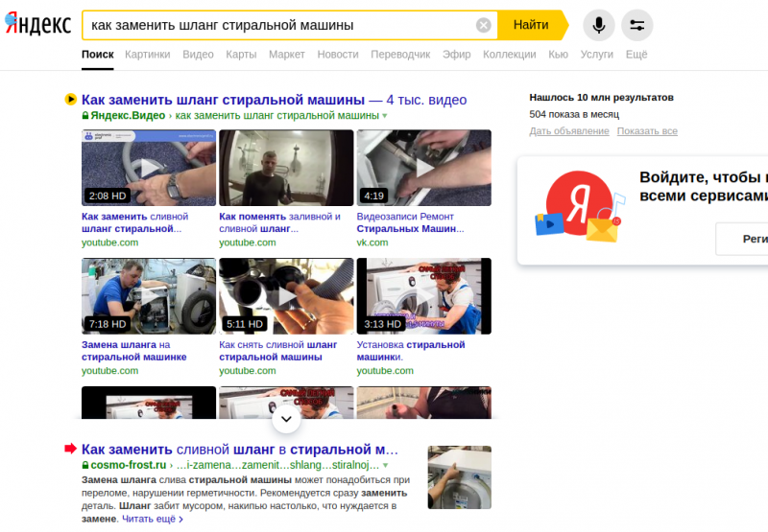The image size is (768, 532).
Task: Open the Ещё menu in the navigation
Action: 636,55
